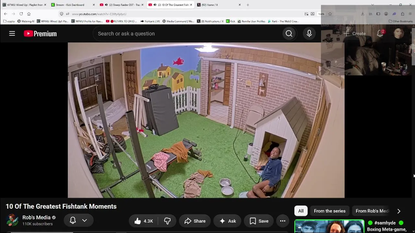Bookmark this page with the star icon

tap(330, 14)
